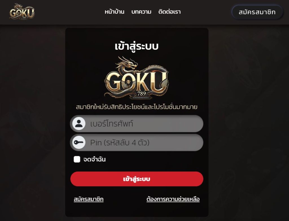Focus the Pin (รหัสลับ 4 ตัว) field
The image size is (289, 221).
point(137,142)
